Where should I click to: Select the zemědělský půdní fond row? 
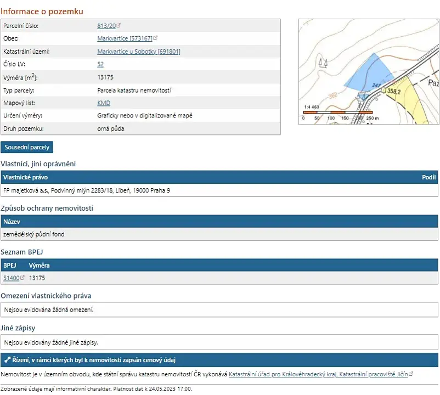point(219,234)
